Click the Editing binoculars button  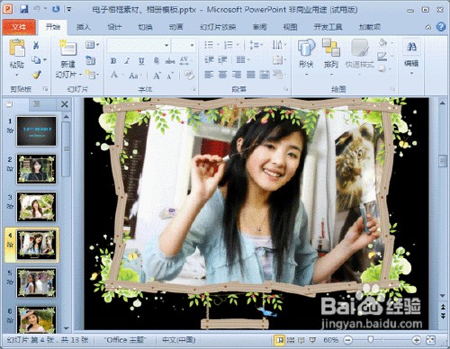411,57
